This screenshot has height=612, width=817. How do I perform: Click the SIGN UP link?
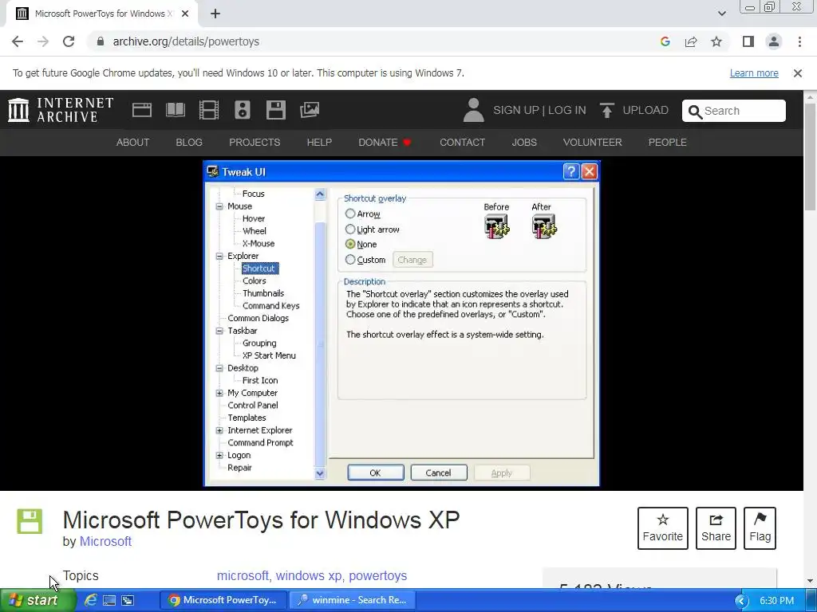coord(516,110)
